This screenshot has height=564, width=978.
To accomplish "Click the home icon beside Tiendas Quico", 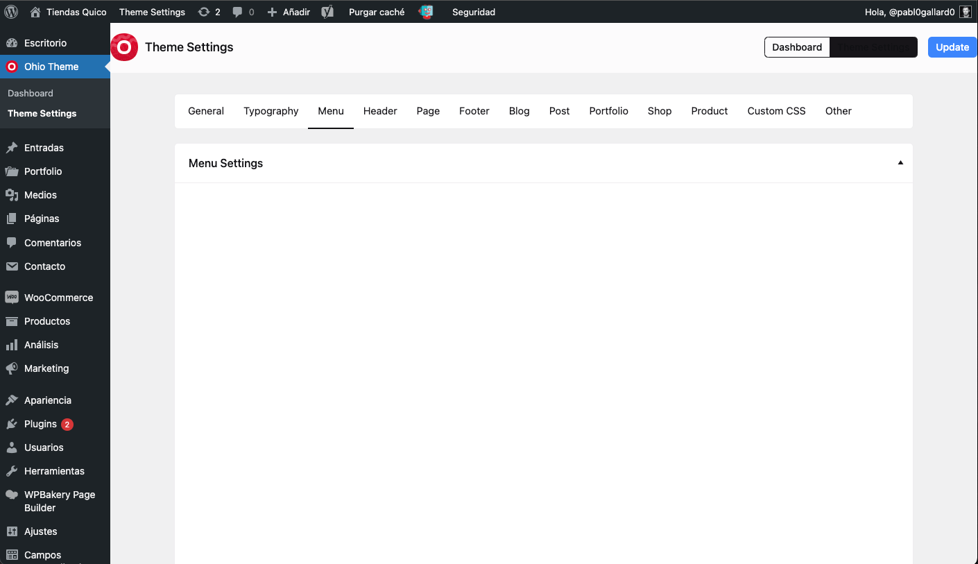I will (35, 12).
